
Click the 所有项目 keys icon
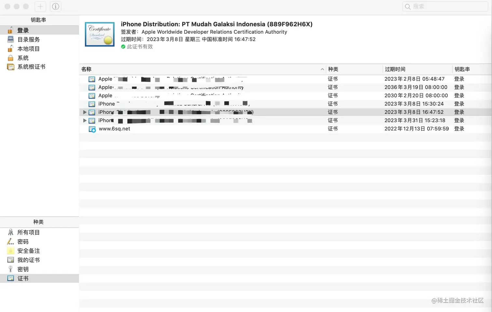pos(10,232)
